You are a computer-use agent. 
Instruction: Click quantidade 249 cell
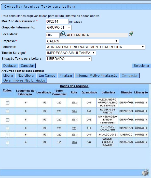89,142
